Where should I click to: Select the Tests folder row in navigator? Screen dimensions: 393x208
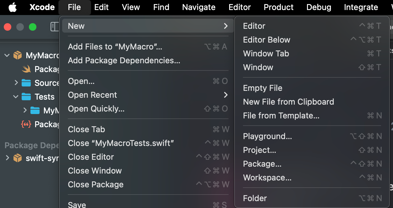pos(45,97)
